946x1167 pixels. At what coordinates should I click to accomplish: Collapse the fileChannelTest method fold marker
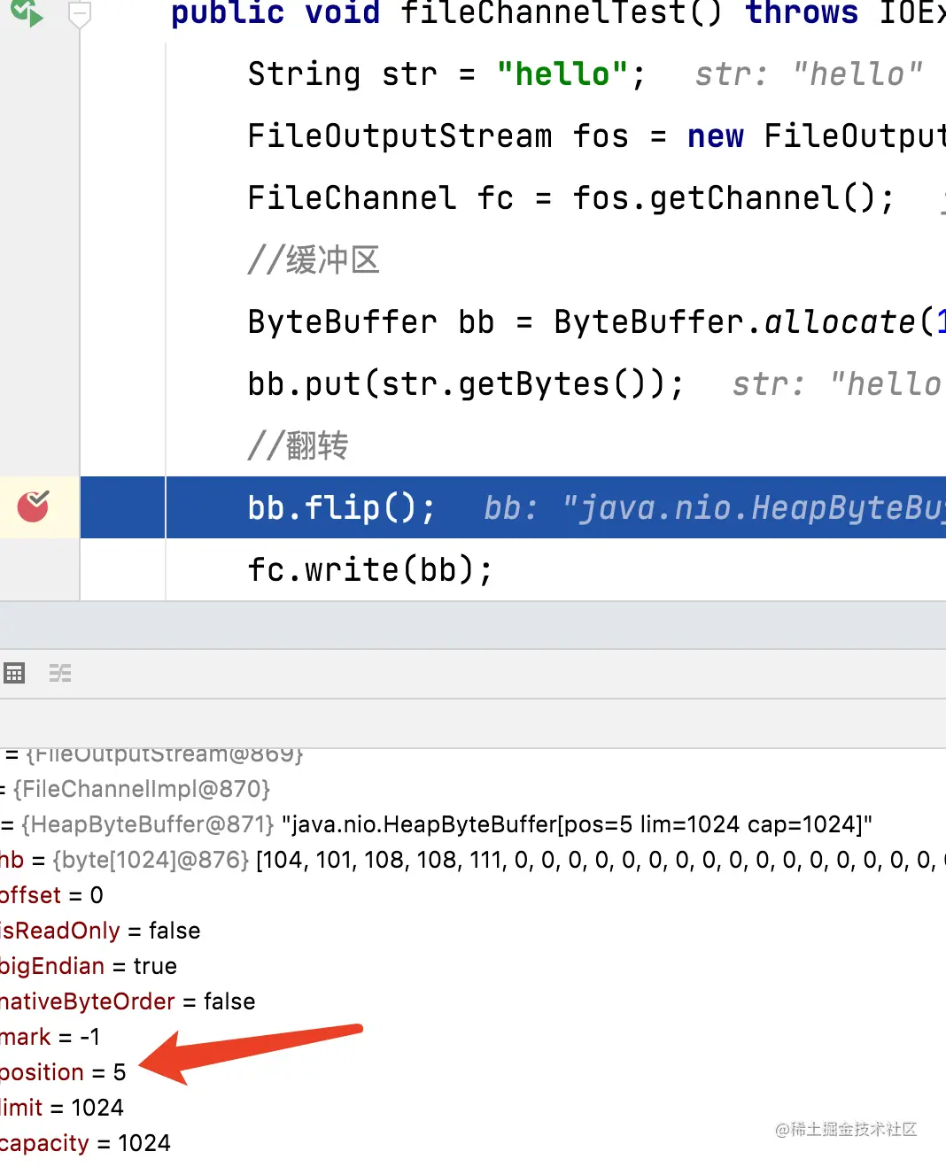point(80,13)
